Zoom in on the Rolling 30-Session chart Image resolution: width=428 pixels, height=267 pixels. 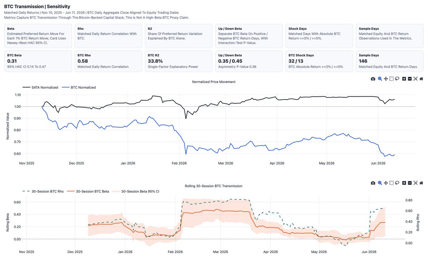404,183
